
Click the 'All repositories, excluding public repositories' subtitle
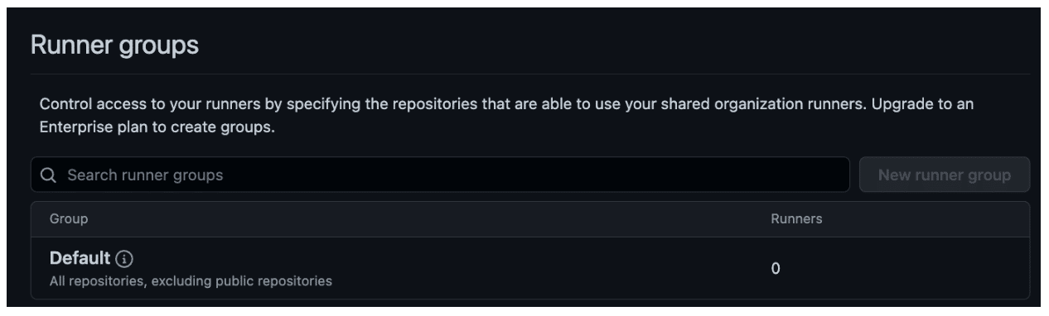point(191,281)
